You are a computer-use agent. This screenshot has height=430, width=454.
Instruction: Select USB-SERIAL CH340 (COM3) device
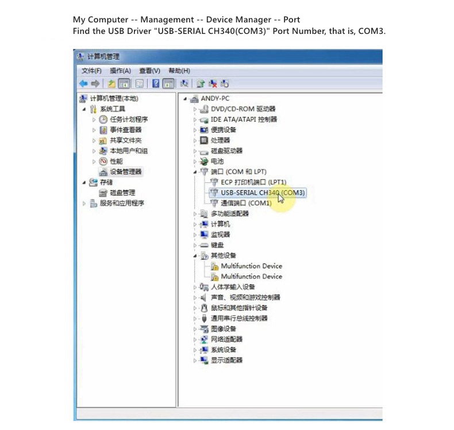(x=262, y=193)
